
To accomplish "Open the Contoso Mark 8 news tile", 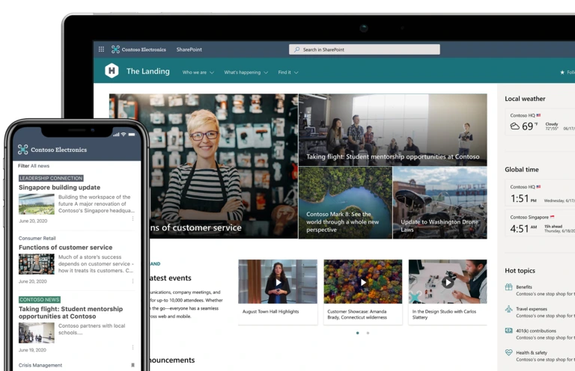I will [344, 203].
